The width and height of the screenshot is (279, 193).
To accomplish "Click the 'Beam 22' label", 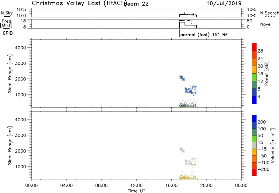I will point(136,4).
